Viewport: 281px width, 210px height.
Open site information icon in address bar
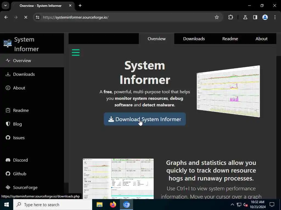point(38,17)
